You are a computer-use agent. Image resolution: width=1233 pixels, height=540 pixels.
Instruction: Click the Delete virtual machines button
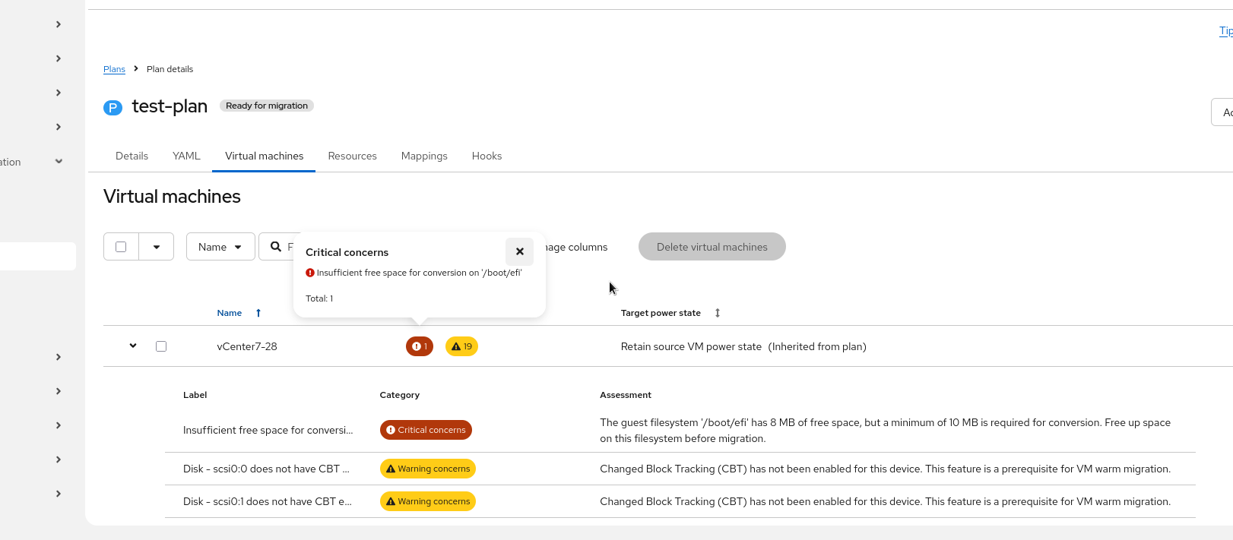(x=712, y=247)
